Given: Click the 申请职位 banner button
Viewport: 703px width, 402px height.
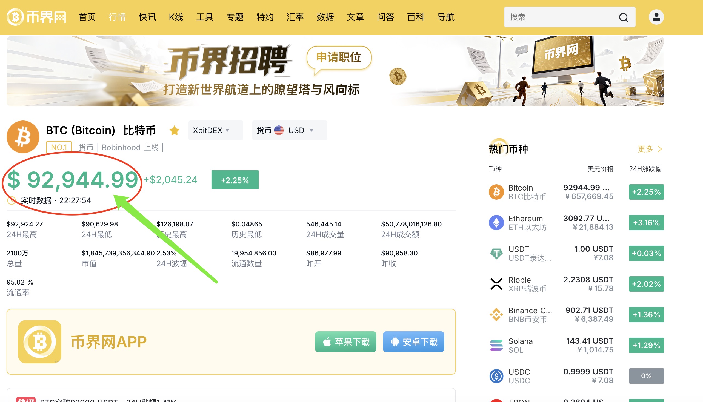Looking at the screenshot, I should click(x=339, y=58).
